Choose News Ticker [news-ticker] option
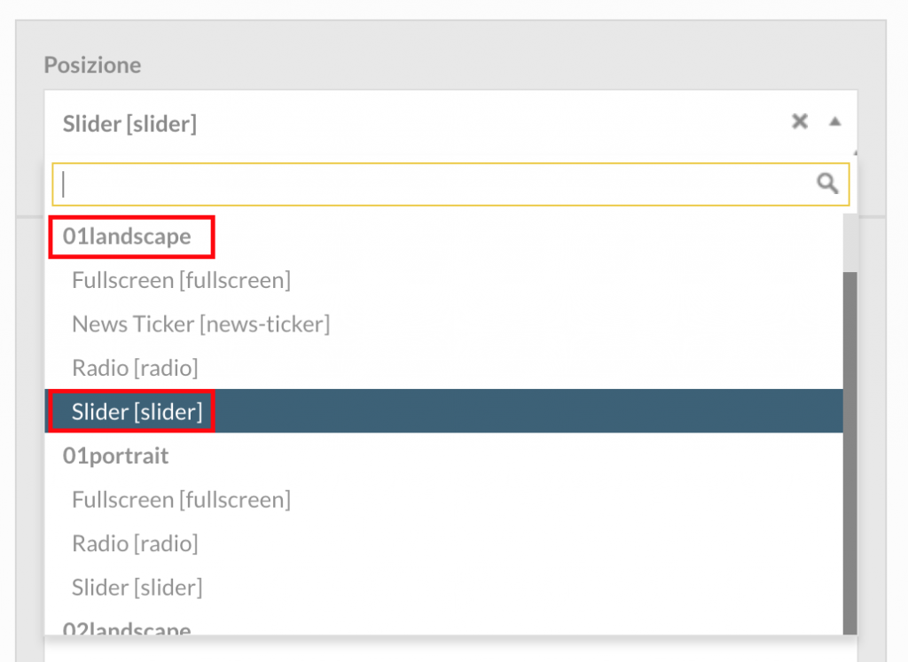 point(201,324)
